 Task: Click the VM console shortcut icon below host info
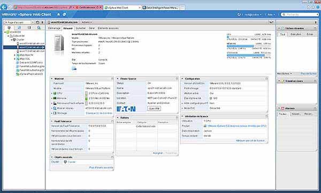pos(74,68)
